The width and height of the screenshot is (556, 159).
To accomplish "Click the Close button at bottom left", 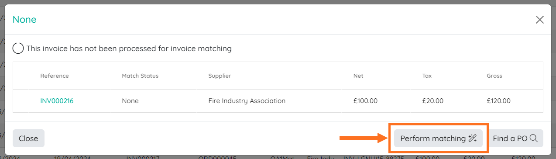I will pos(28,138).
